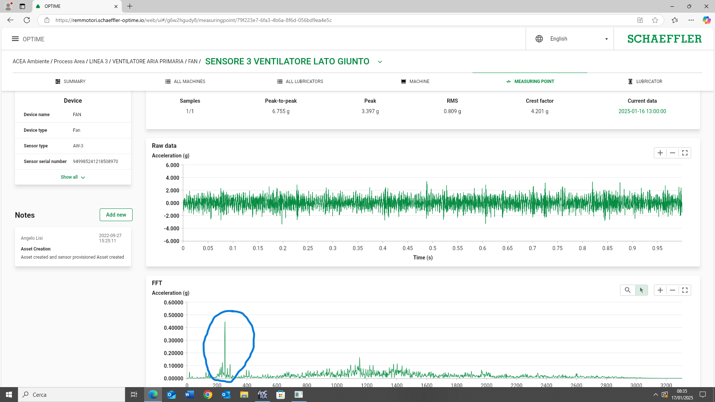
Task: Open browser settings and more menu
Action: tap(691, 20)
